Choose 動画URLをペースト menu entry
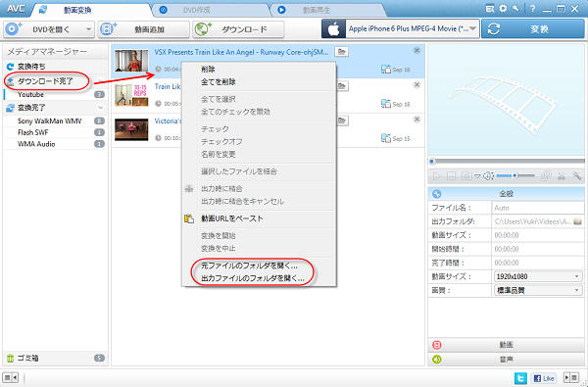 click(x=259, y=218)
